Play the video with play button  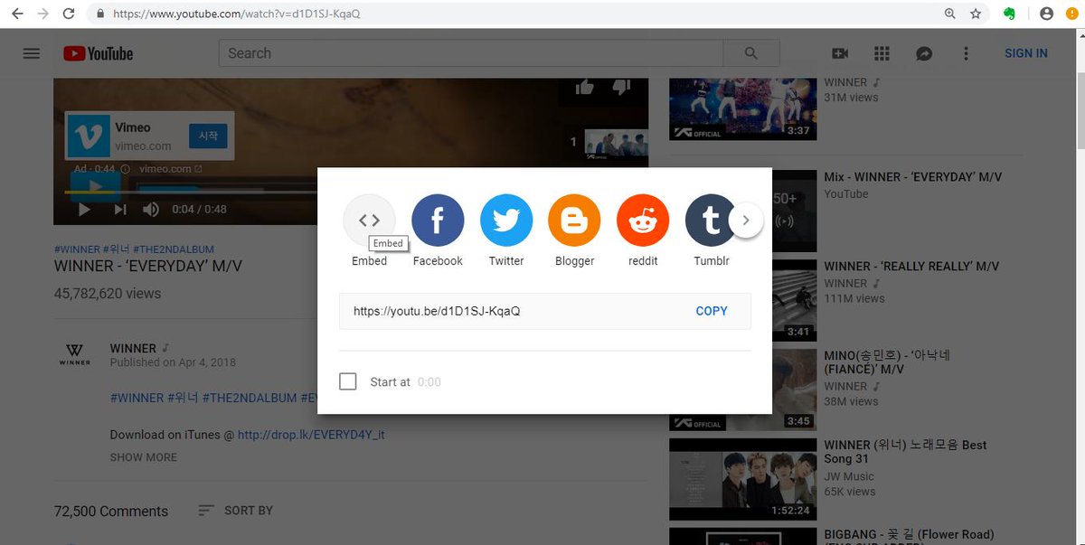click(x=84, y=209)
